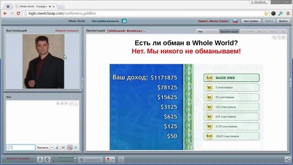Viewport: 293px width, 165px height.
Task: Click the 15625 участников row
Action: tap(231, 136)
